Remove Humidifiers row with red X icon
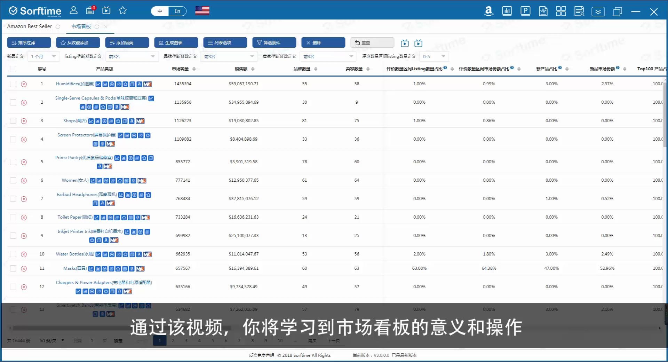This screenshot has width=668, height=362. pos(24,84)
